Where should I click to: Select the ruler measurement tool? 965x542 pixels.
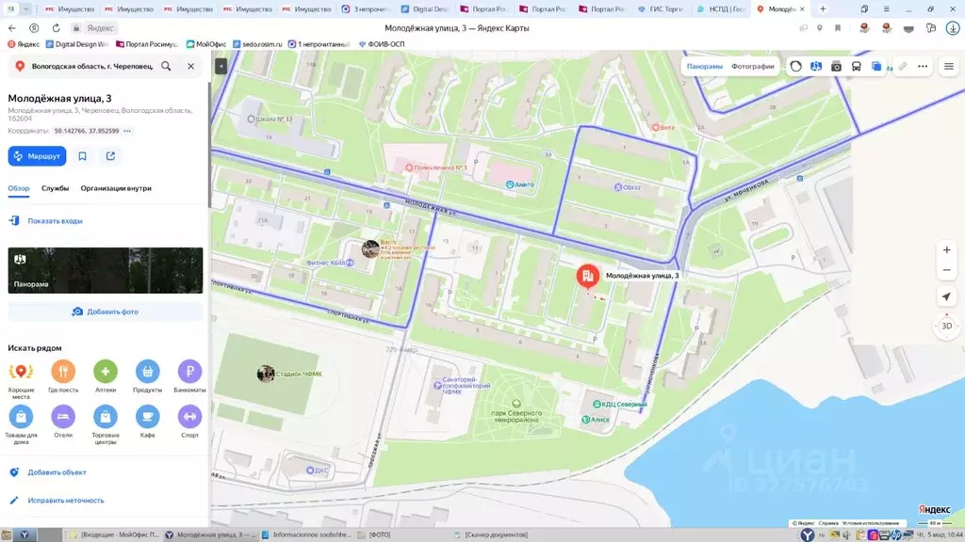click(902, 67)
